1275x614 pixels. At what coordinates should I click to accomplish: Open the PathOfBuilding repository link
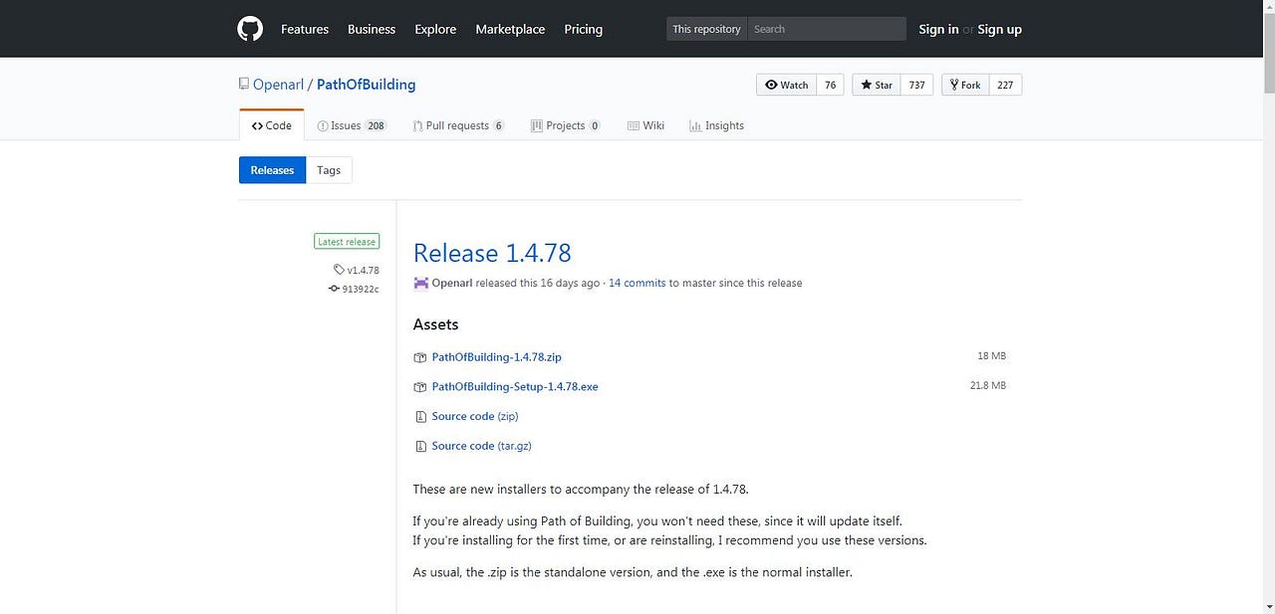366,85
